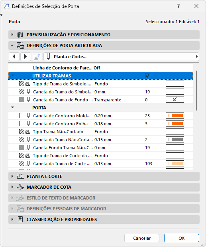Screen dimensions: 206x247
Task: Open the Planta e Corte page dropdown
Action: click(x=121, y=57)
